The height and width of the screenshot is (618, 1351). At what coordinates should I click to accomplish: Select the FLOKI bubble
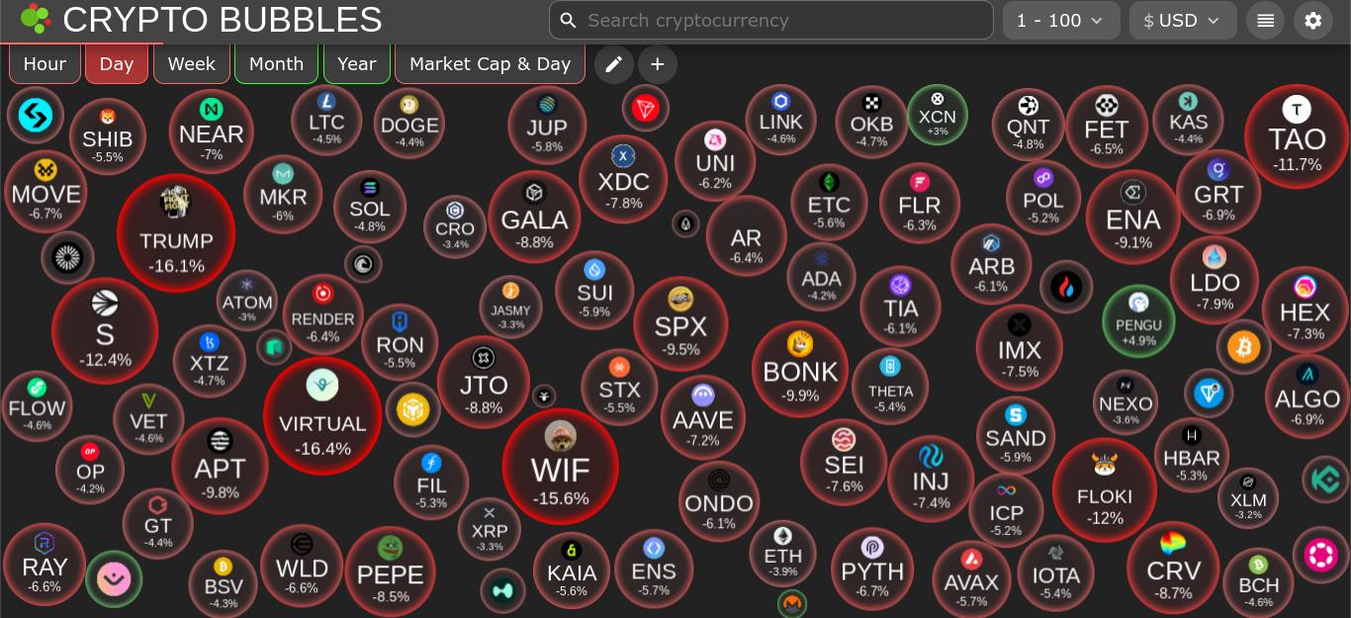coord(1105,489)
